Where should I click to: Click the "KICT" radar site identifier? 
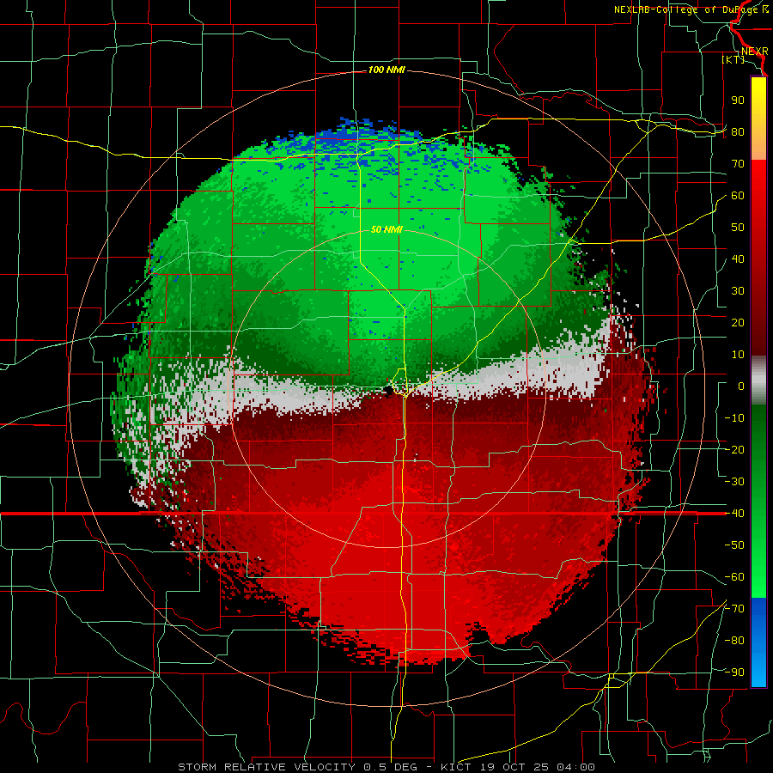pos(456,767)
